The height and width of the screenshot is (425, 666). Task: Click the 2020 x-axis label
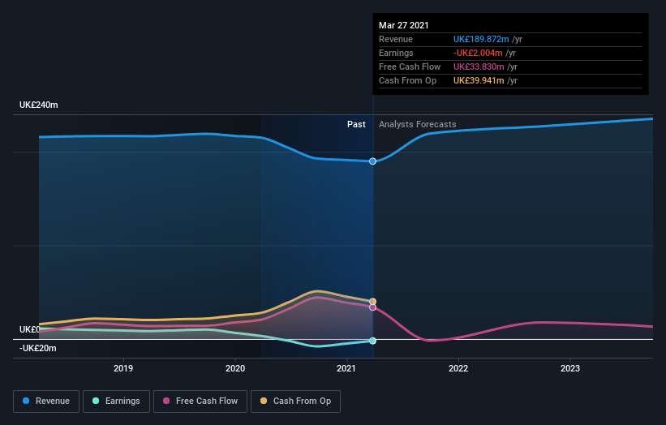(x=235, y=368)
